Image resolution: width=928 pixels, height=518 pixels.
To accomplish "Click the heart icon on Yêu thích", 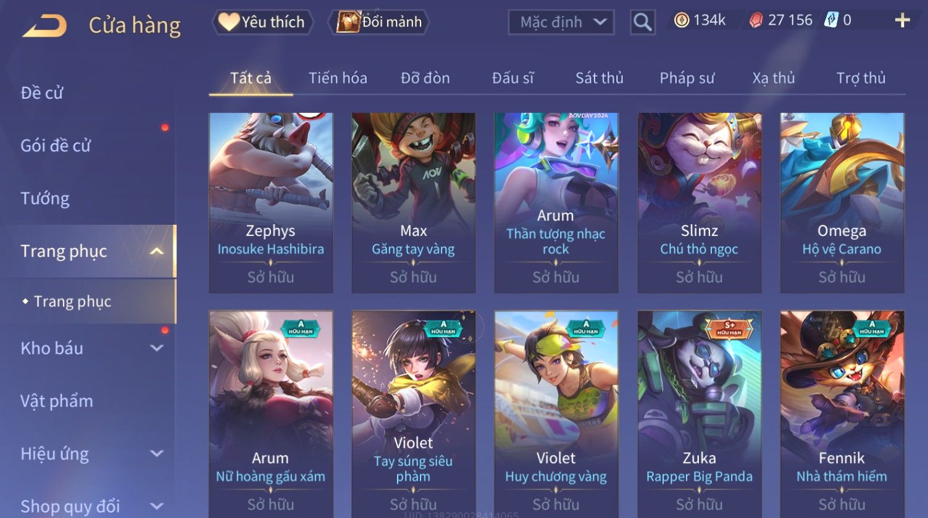I will click(228, 22).
